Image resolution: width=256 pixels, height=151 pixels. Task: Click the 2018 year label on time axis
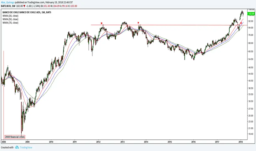pos(241,142)
